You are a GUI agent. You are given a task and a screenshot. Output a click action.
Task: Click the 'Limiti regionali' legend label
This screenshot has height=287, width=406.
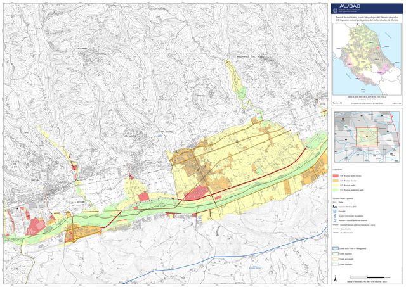point(346,253)
